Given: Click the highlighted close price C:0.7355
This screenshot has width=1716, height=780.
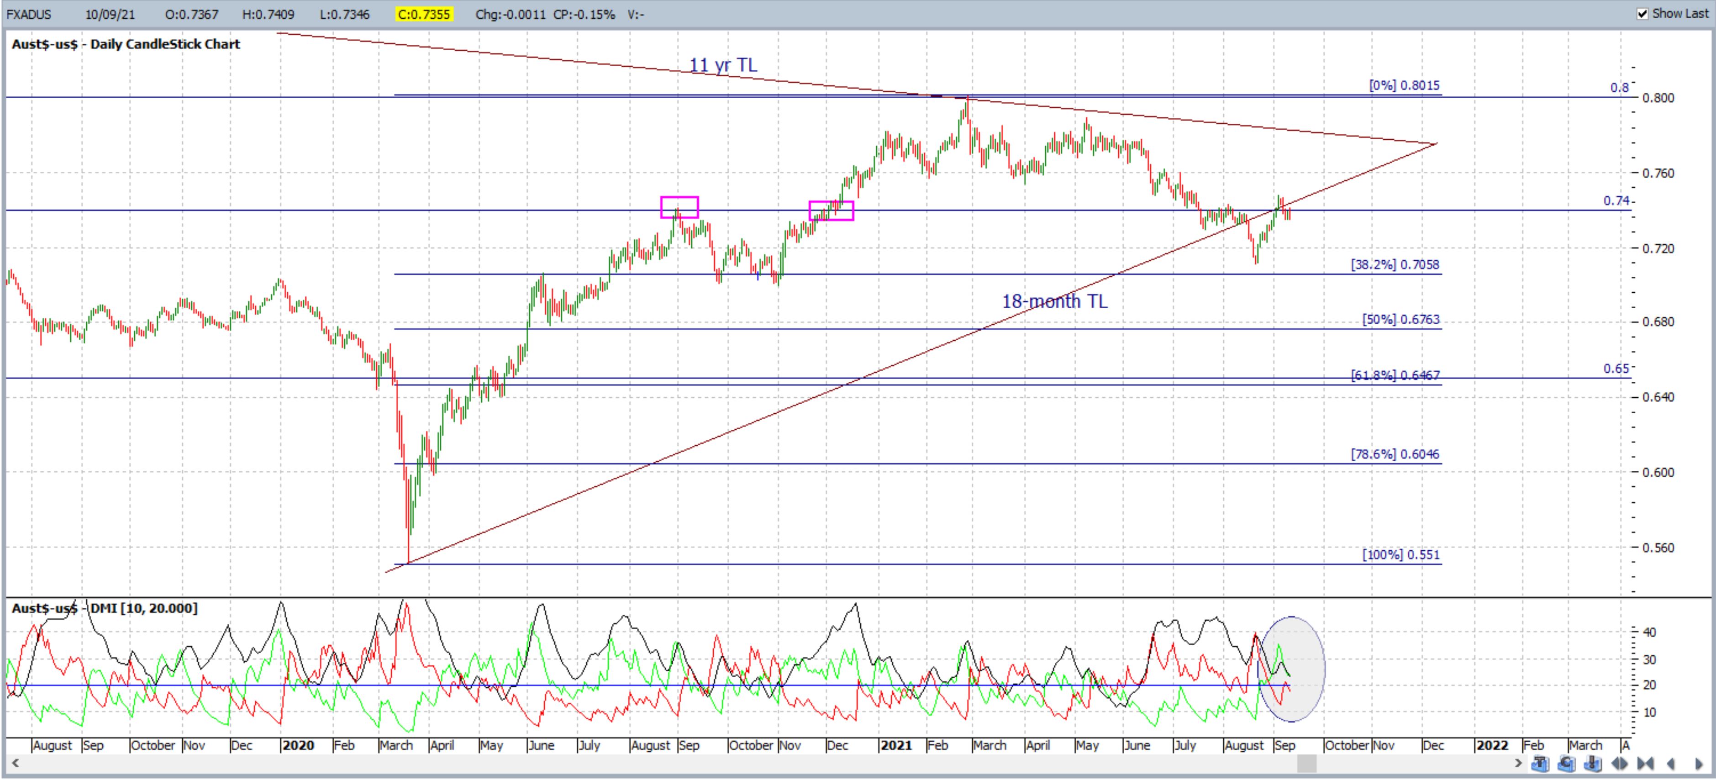Looking at the screenshot, I should point(424,14).
